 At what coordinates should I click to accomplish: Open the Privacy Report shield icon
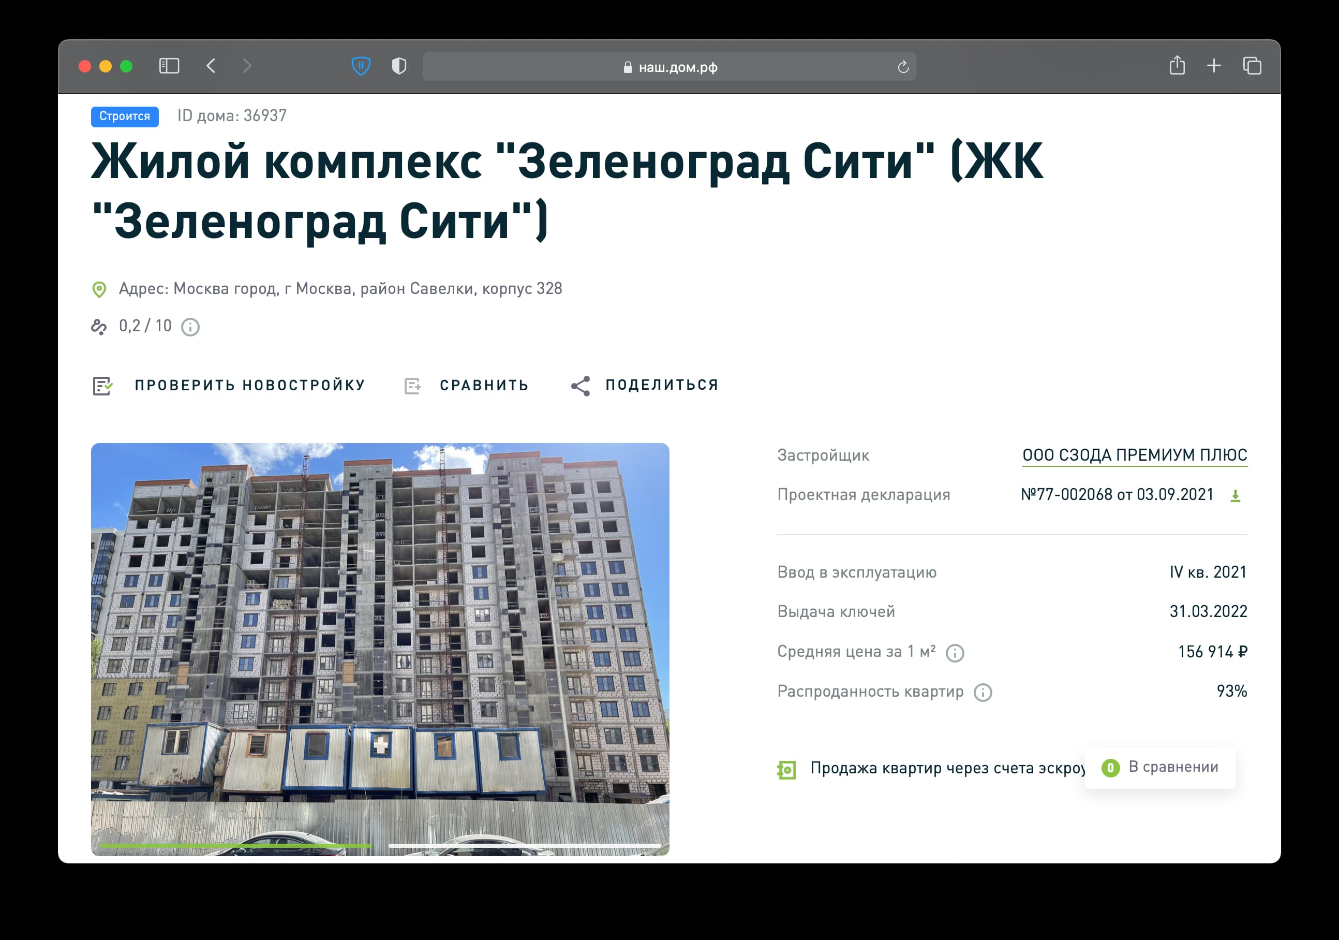tap(399, 66)
